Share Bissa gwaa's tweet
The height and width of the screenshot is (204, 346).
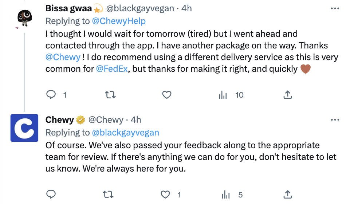(x=288, y=95)
